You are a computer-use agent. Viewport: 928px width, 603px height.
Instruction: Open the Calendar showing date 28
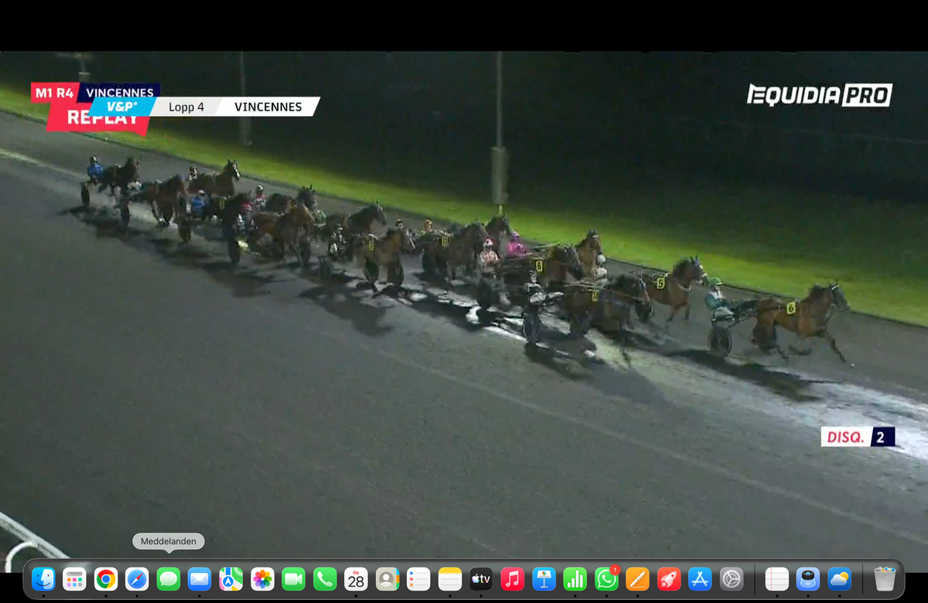356,578
